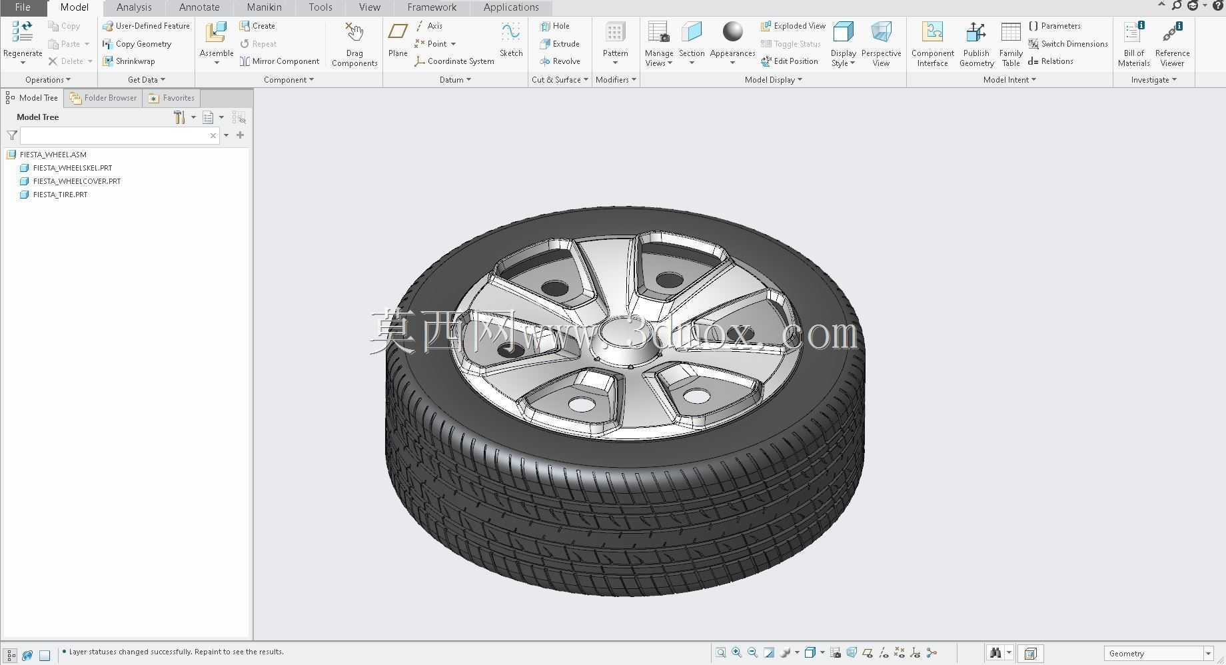
Task: Switch to the Annotate tab
Action: [199, 7]
